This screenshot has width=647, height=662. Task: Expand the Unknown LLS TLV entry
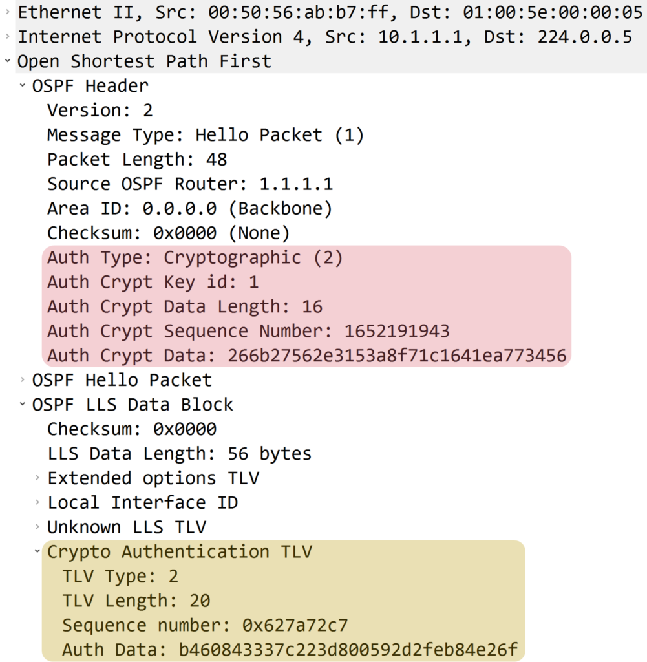coord(36,527)
